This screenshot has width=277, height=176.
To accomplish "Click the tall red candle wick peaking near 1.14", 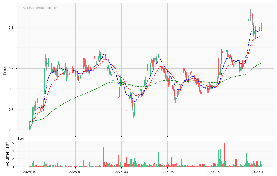I will click(x=103, y=29).
